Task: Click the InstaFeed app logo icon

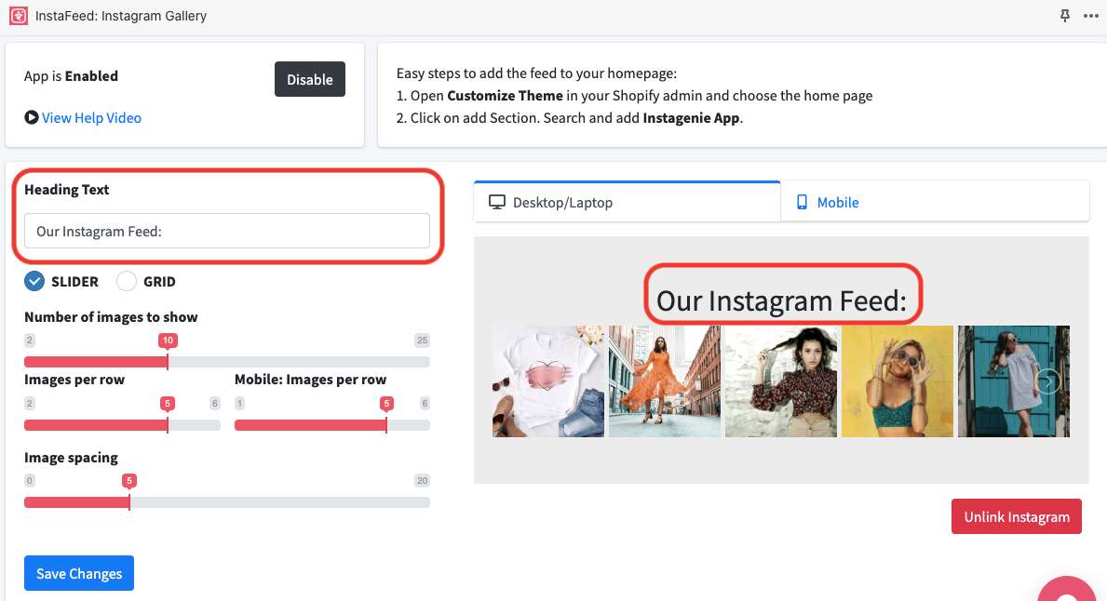Action: tap(18, 16)
